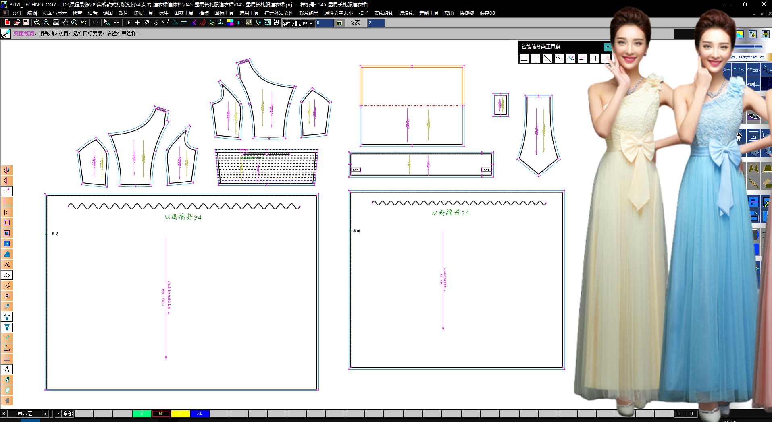
Task: Open the 推板 menu
Action: pos(204,13)
